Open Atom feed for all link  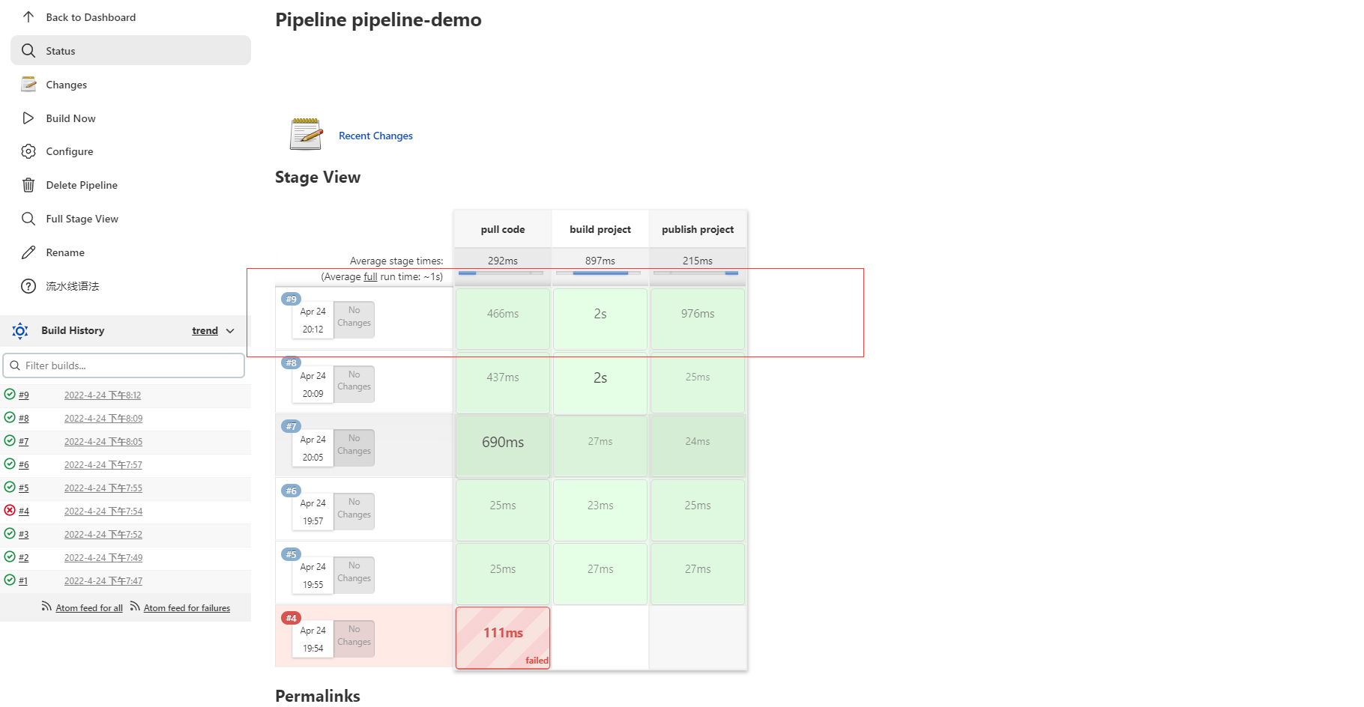coord(89,607)
